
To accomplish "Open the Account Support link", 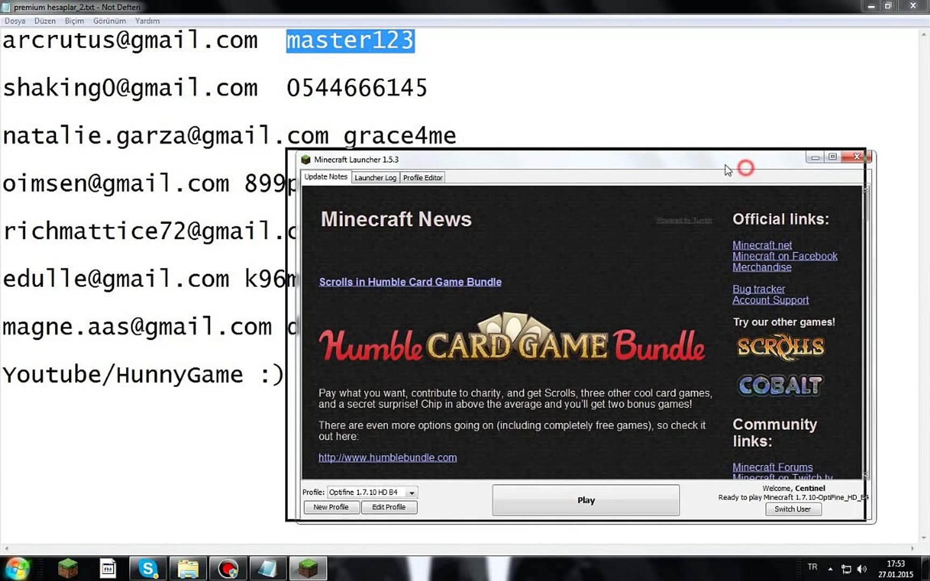I will pyautogui.click(x=770, y=300).
